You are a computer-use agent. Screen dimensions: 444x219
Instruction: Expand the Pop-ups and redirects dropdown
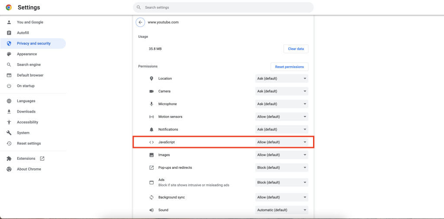(x=281, y=167)
